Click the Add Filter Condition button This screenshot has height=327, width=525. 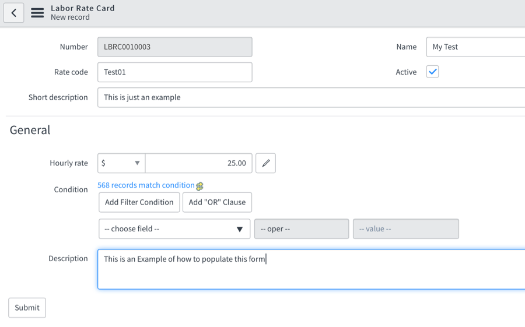tap(139, 202)
